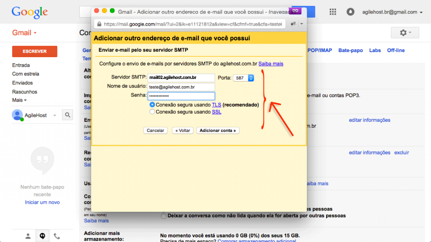
Task: Click the excluir link
Action: click(x=402, y=153)
